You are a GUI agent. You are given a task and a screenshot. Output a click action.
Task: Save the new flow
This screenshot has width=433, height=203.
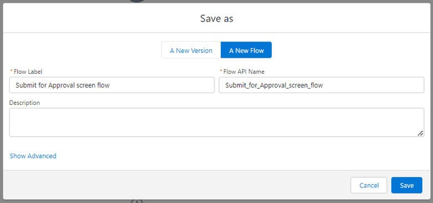[x=406, y=185]
